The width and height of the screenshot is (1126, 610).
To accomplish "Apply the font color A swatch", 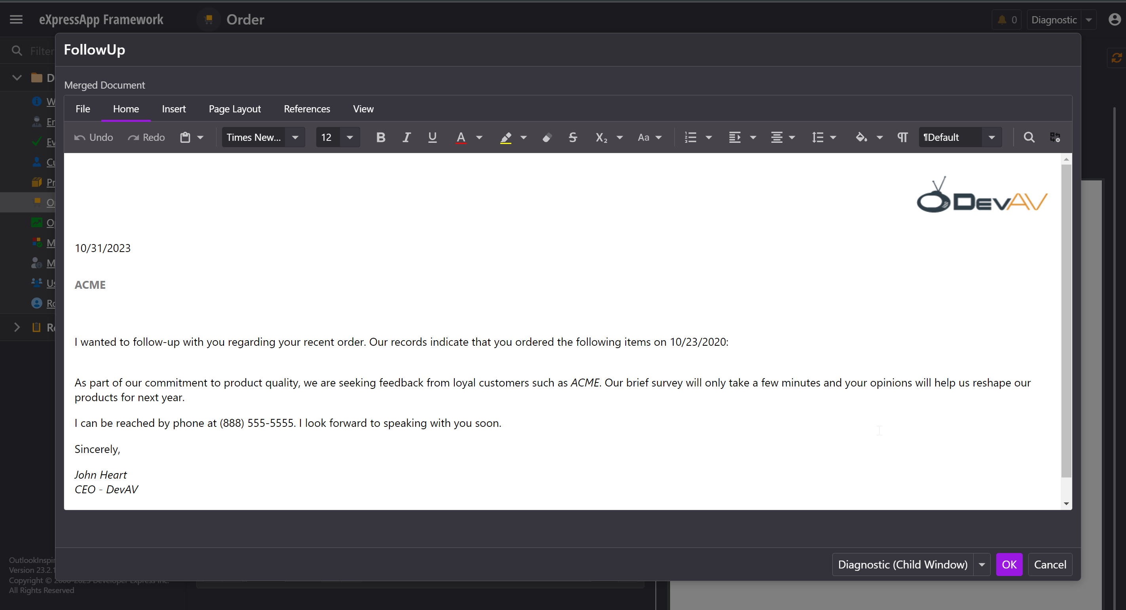I will tap(460, 137).
